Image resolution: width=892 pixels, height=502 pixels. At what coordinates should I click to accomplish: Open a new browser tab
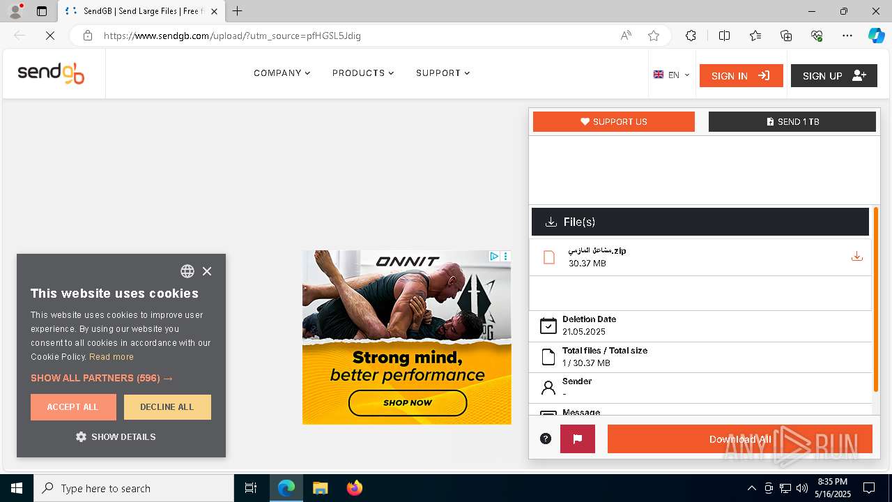click(238, 11)
